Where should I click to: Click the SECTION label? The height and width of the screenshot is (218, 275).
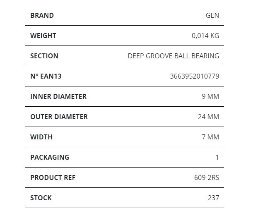[44, 56]
